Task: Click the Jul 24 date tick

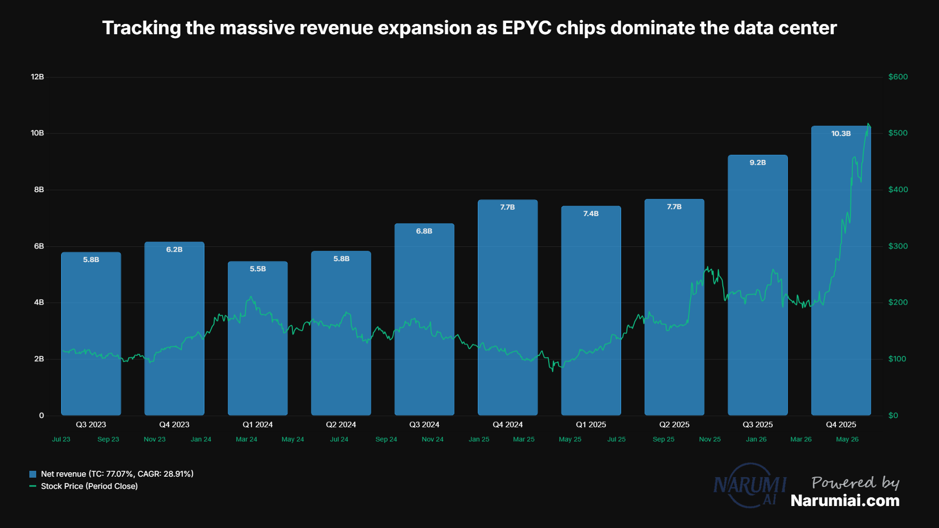Action: pos(339,440)
